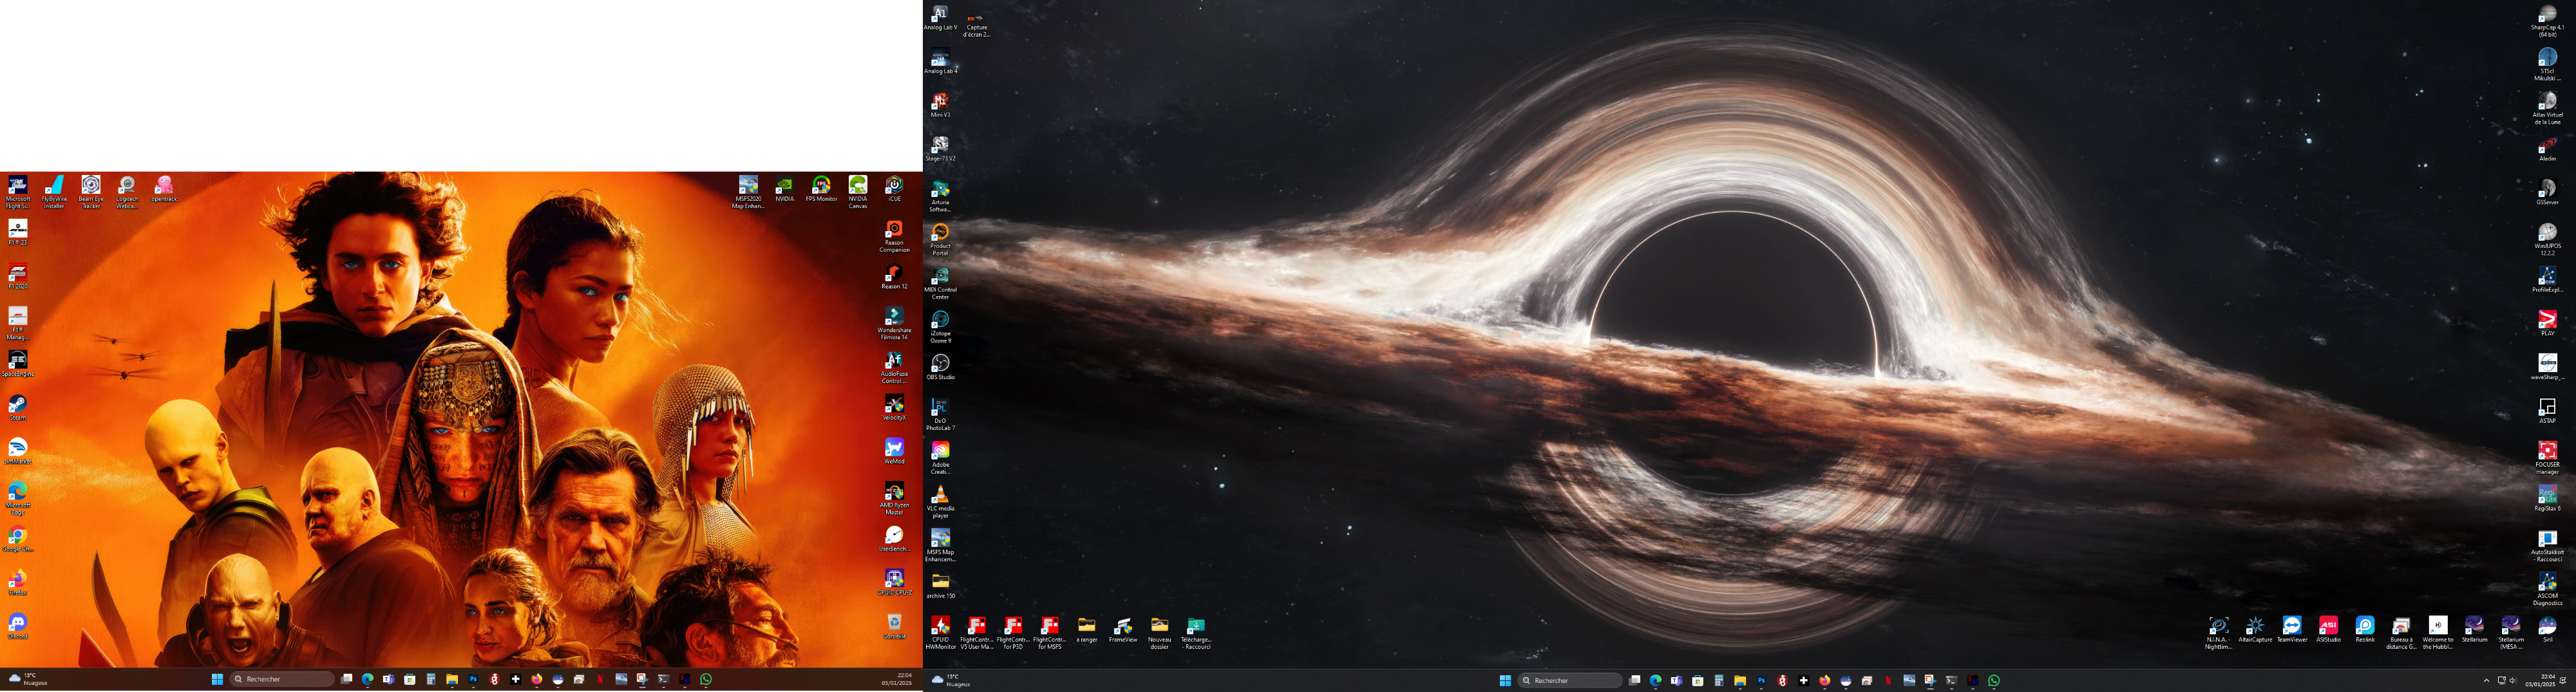
Task: Open the FrameView desktop shortcut
Action: 1123,630
